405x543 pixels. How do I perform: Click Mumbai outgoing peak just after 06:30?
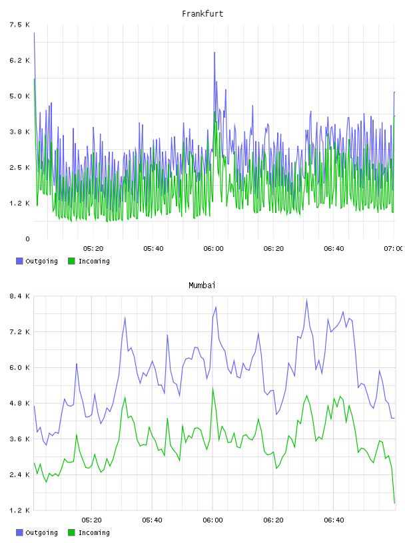[x=306, y=300]
